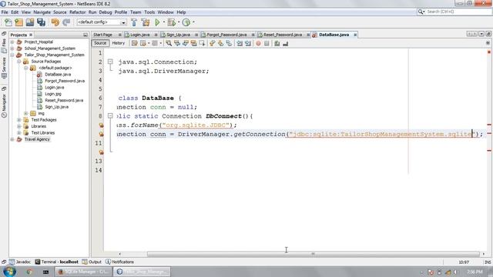This screenshot has width=493, height=277.
Task: Open the Run Project dropdown arrow
Action: tap(164, 22)
